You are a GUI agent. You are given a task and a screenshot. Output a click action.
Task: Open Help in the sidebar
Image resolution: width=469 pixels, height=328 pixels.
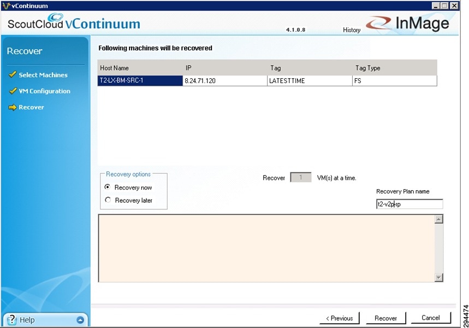tap(27, 320)
